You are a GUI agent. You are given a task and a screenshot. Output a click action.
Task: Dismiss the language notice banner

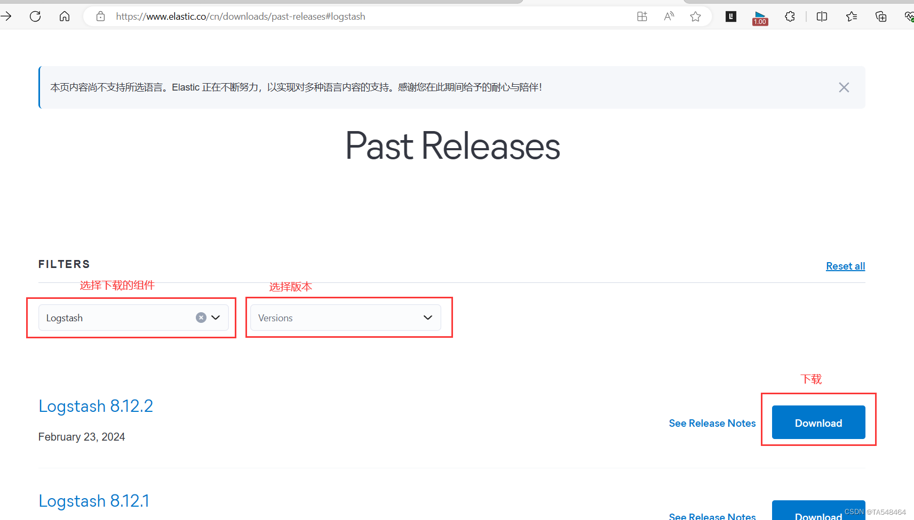coord(844,87)
